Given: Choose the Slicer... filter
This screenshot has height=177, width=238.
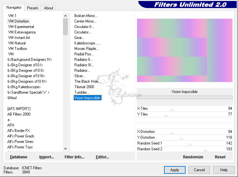Looking at the screenshot, I should coord(80,76).
